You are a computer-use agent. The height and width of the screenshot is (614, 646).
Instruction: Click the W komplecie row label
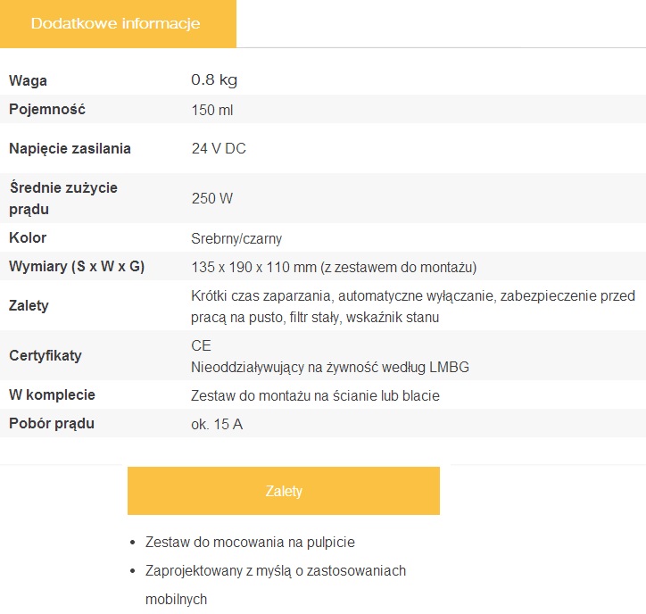pos(52,395)
